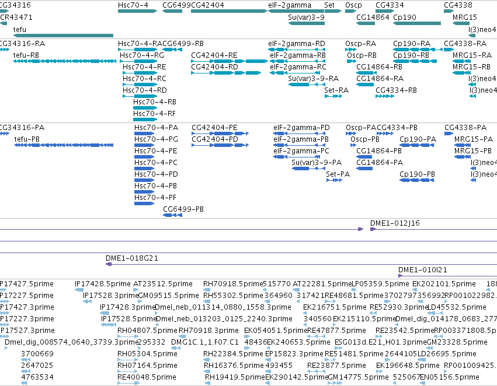
Task: Click the CG4338 gene label
Action: pyautogui.click(x=458, y=5)
